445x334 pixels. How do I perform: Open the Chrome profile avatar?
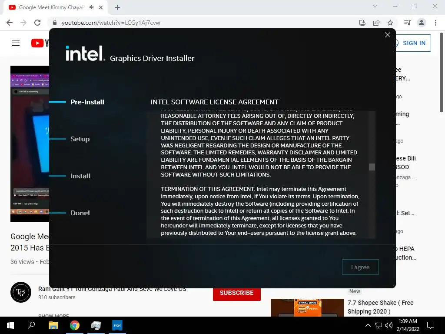pos(422,23)
